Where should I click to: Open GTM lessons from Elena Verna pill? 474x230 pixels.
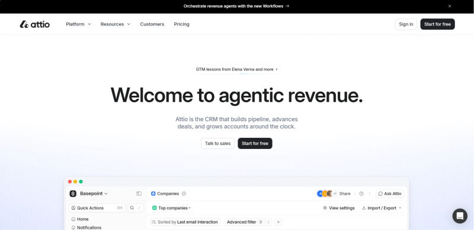tap(236, 69)
